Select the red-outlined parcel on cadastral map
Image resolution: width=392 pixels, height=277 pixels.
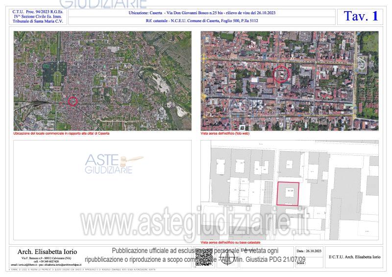(x=288, y=193)
